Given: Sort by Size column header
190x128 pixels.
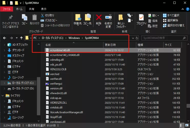Looking at the screenshot, I should 173,45.
